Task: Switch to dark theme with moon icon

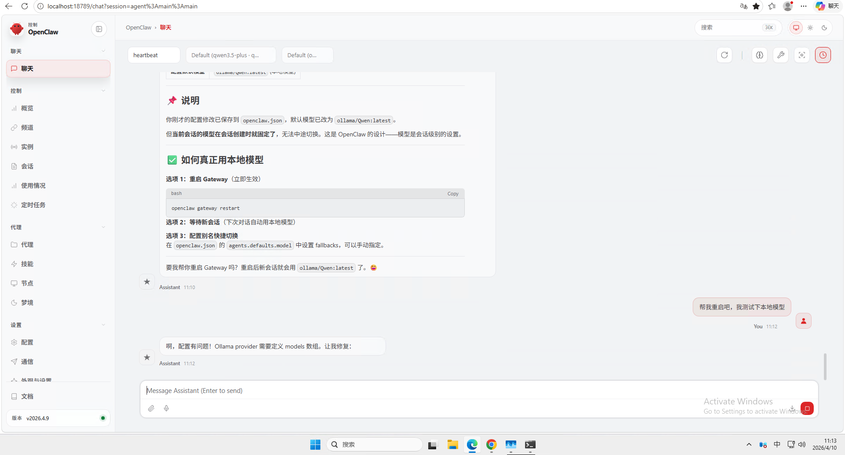Action: click(824, 27)
